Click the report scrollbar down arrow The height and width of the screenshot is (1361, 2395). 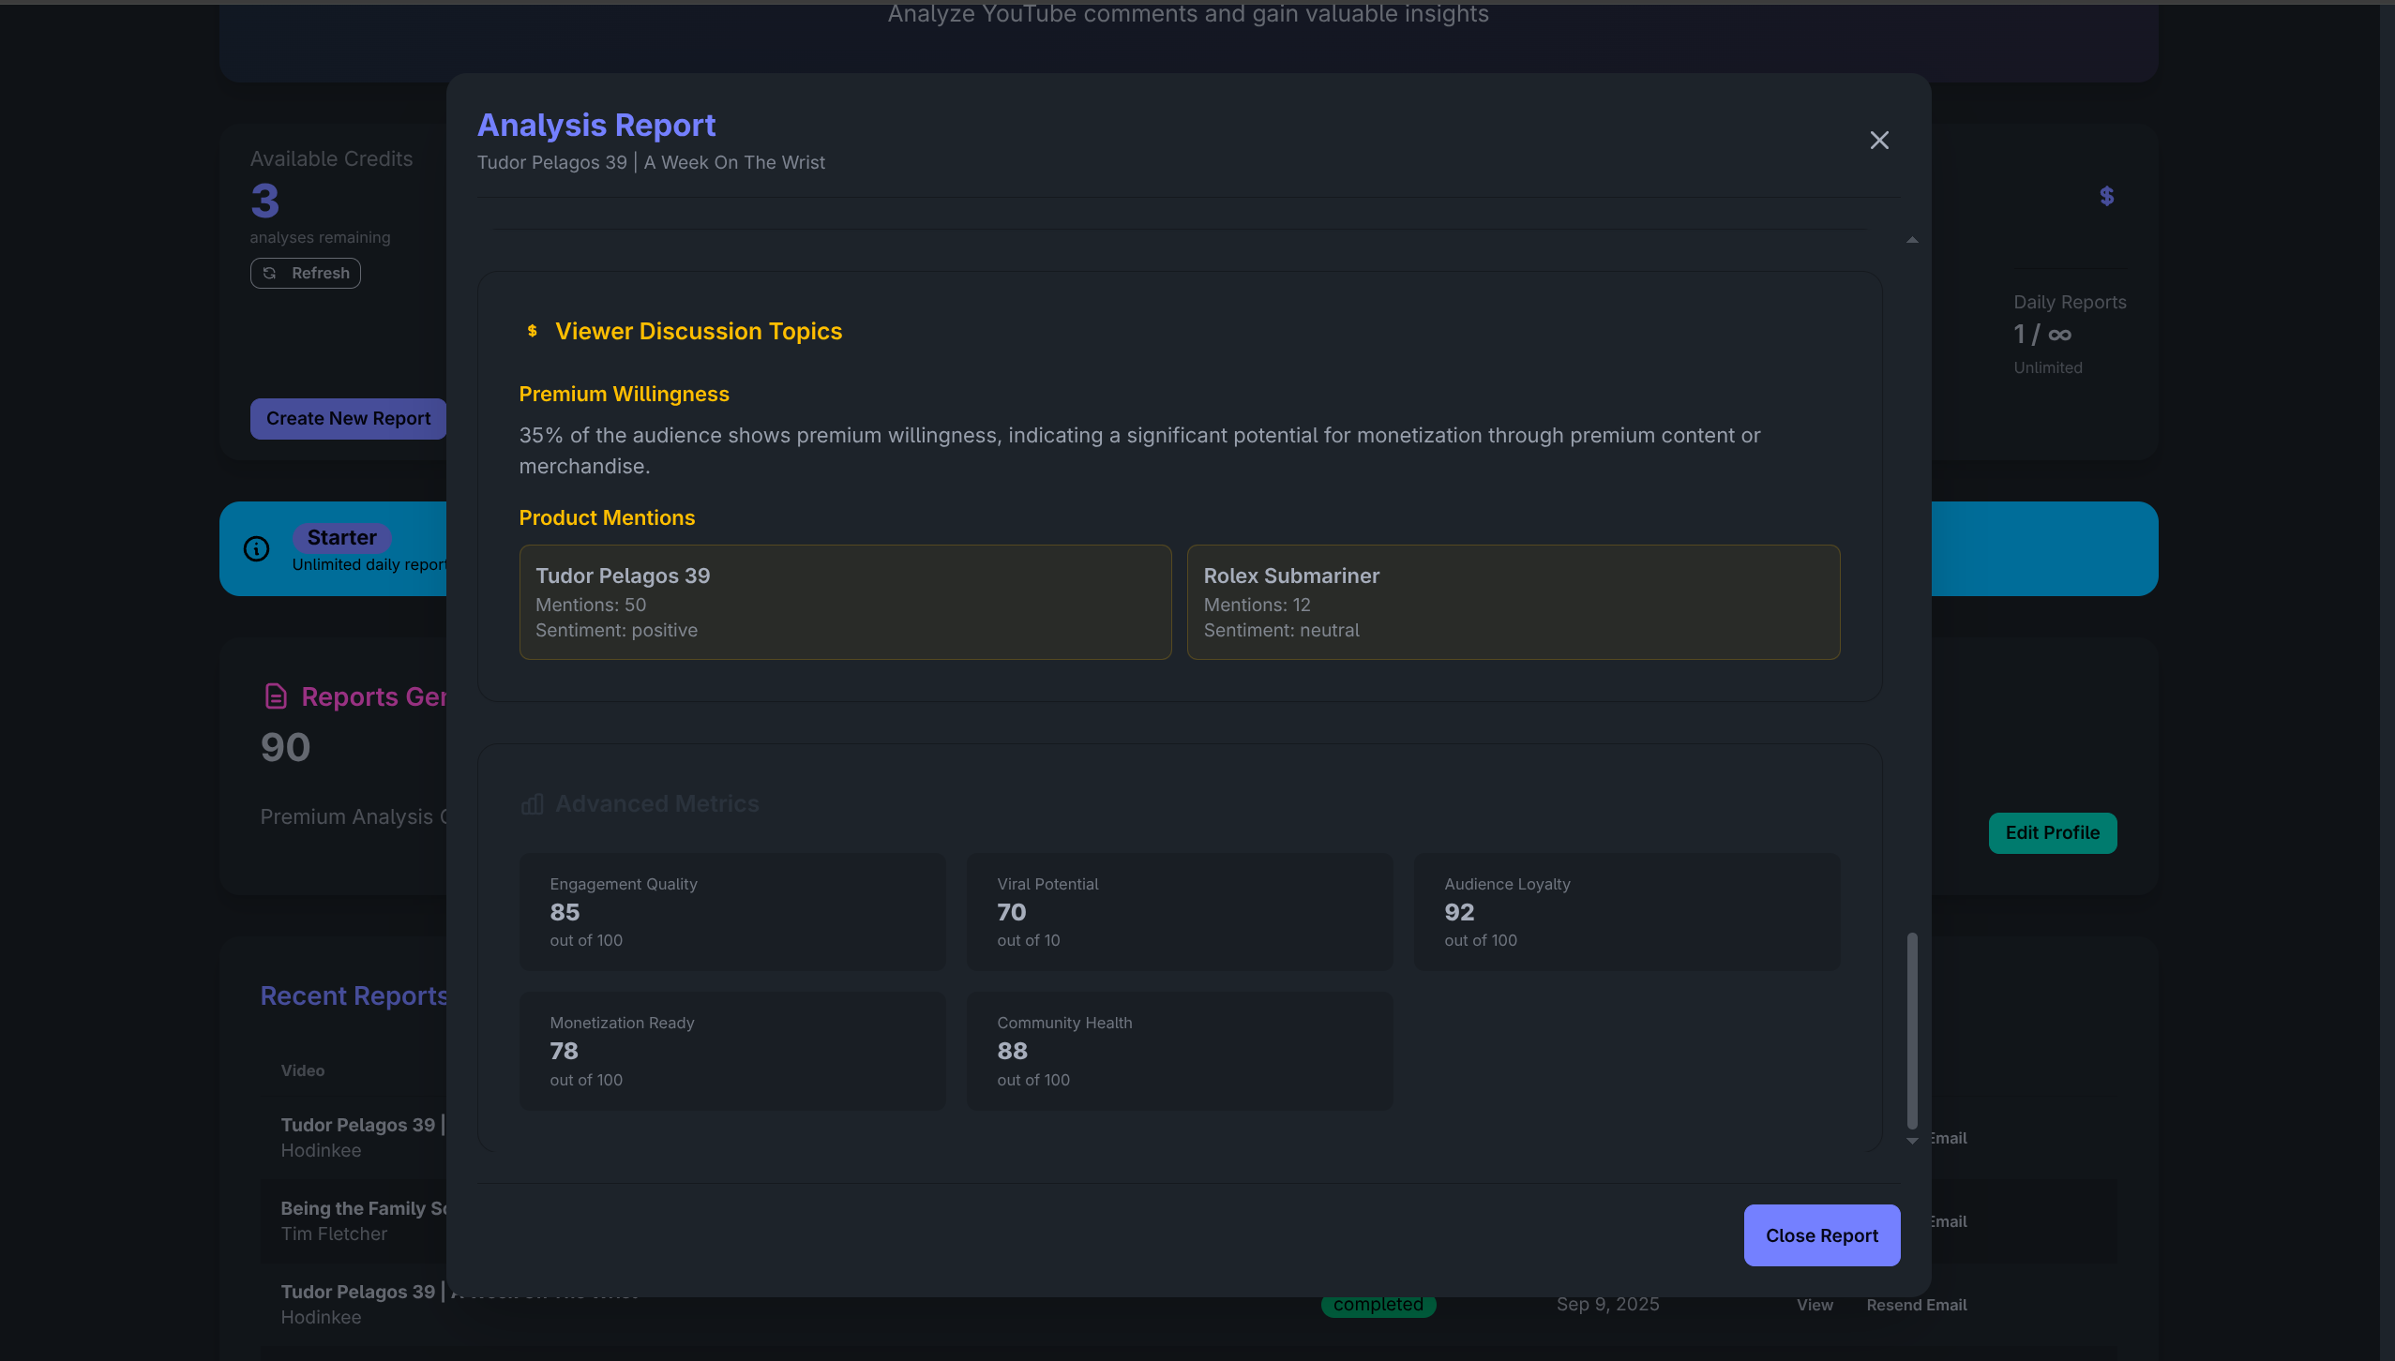point(1911,1141)
